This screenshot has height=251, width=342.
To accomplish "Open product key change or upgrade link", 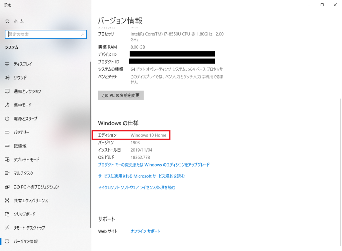I will click(154, 165).
